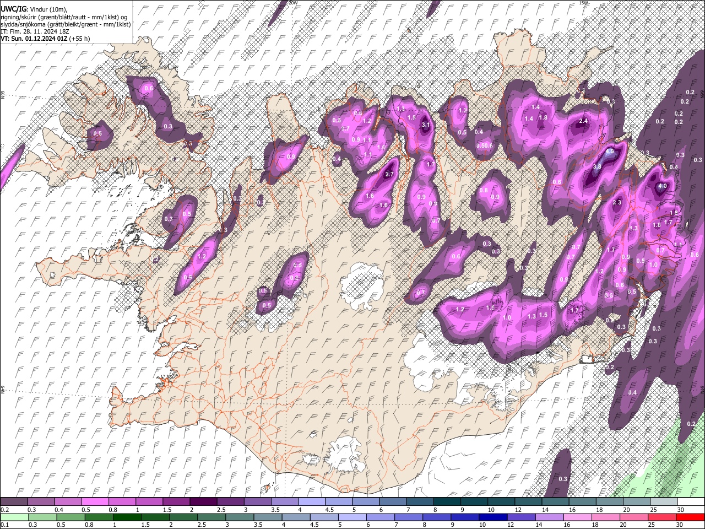Click the 3.8 precipitation value on map
This screenshot has width=705, height=529.
(x=596, y=166)
